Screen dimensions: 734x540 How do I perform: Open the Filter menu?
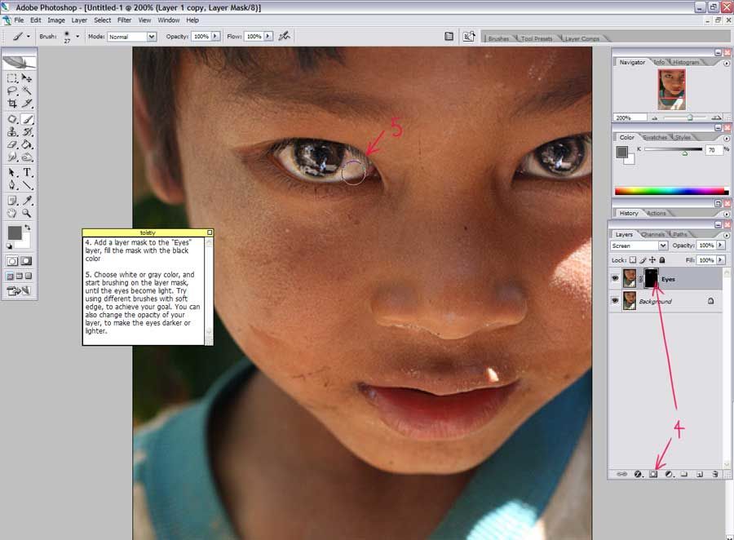124,20
